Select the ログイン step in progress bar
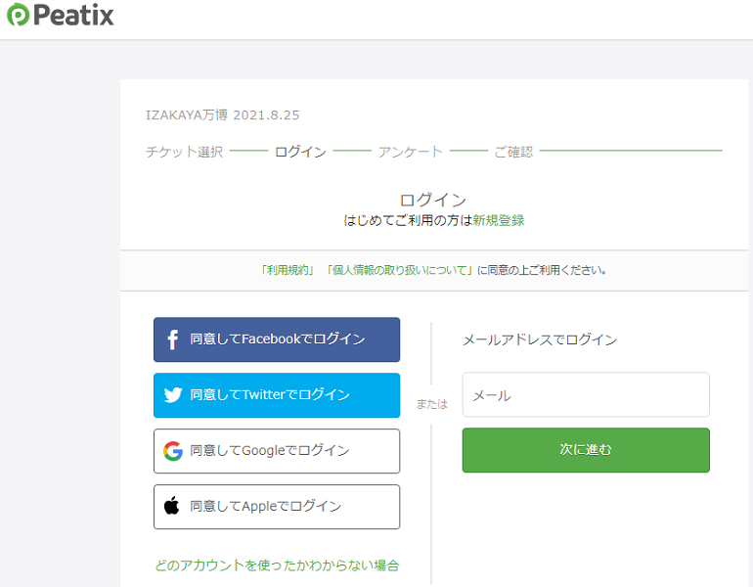Viewport: 753px width, 587px height. tap(300, 152)
